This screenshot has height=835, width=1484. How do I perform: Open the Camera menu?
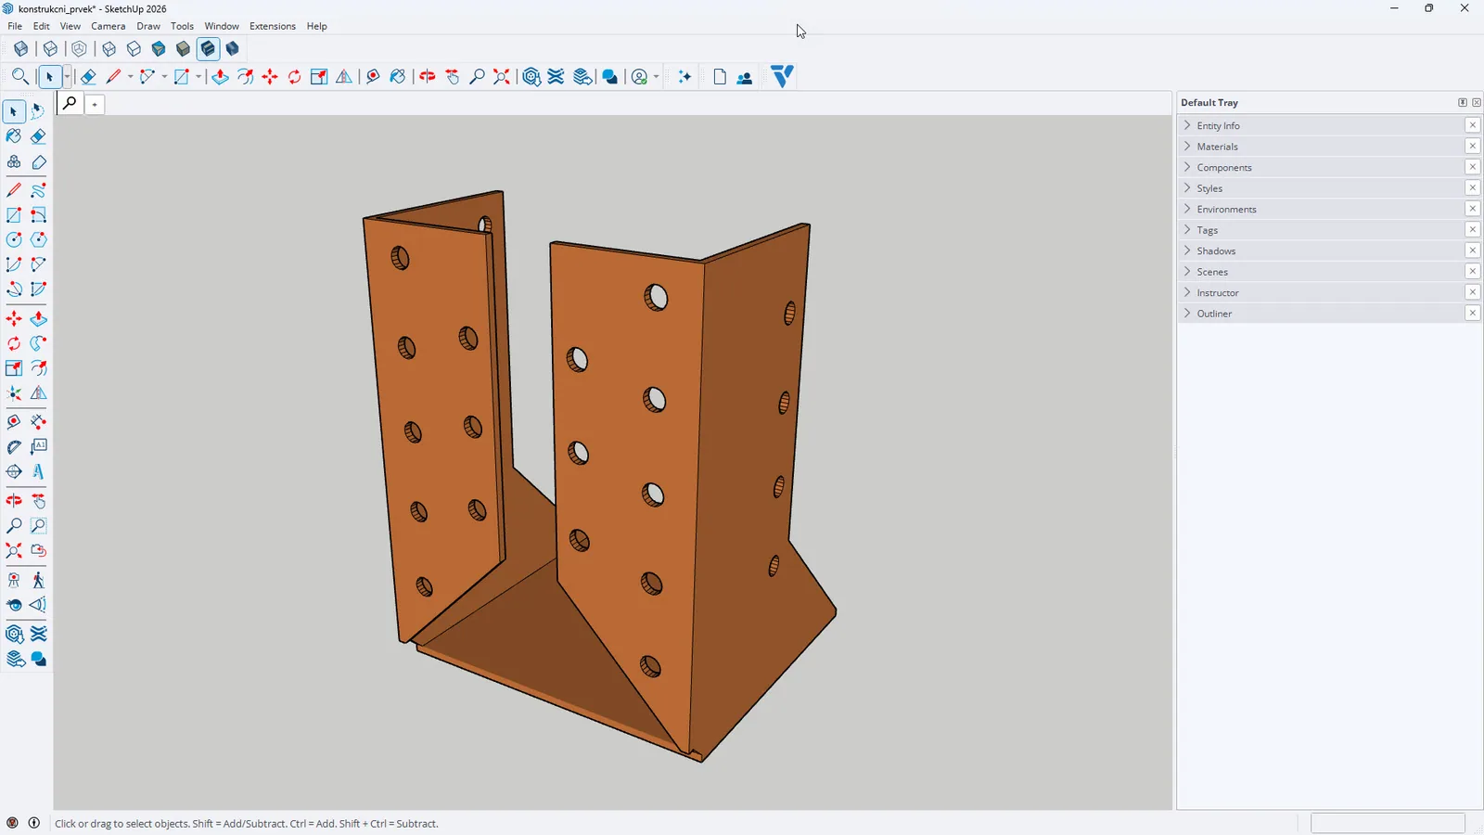(109, 26)
